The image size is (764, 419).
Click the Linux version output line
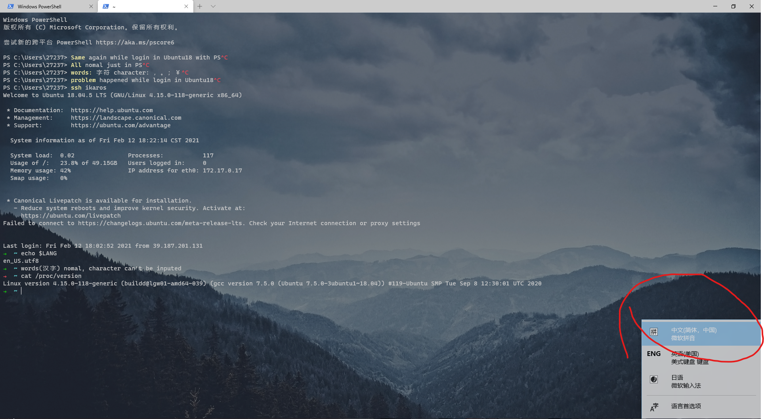pos(272,283)
